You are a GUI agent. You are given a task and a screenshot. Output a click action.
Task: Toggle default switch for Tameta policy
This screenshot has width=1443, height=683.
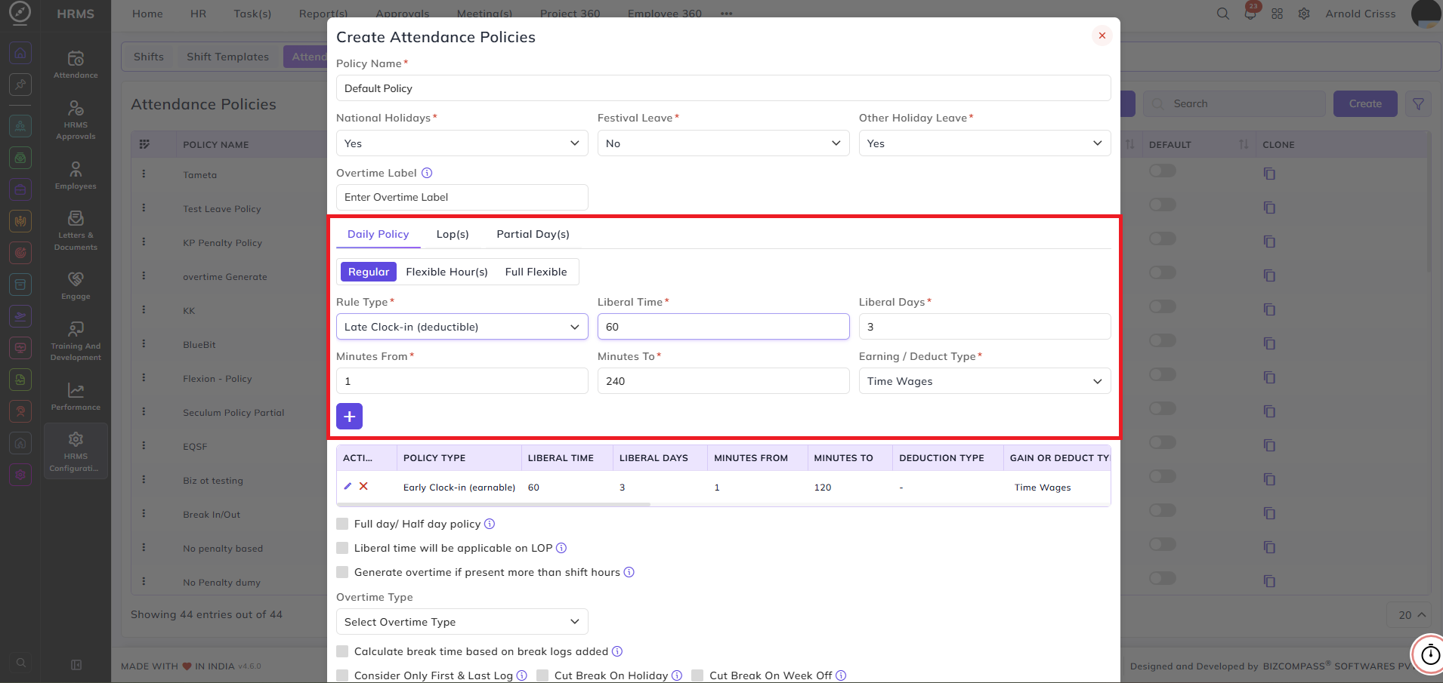[x=1163, y=171]
